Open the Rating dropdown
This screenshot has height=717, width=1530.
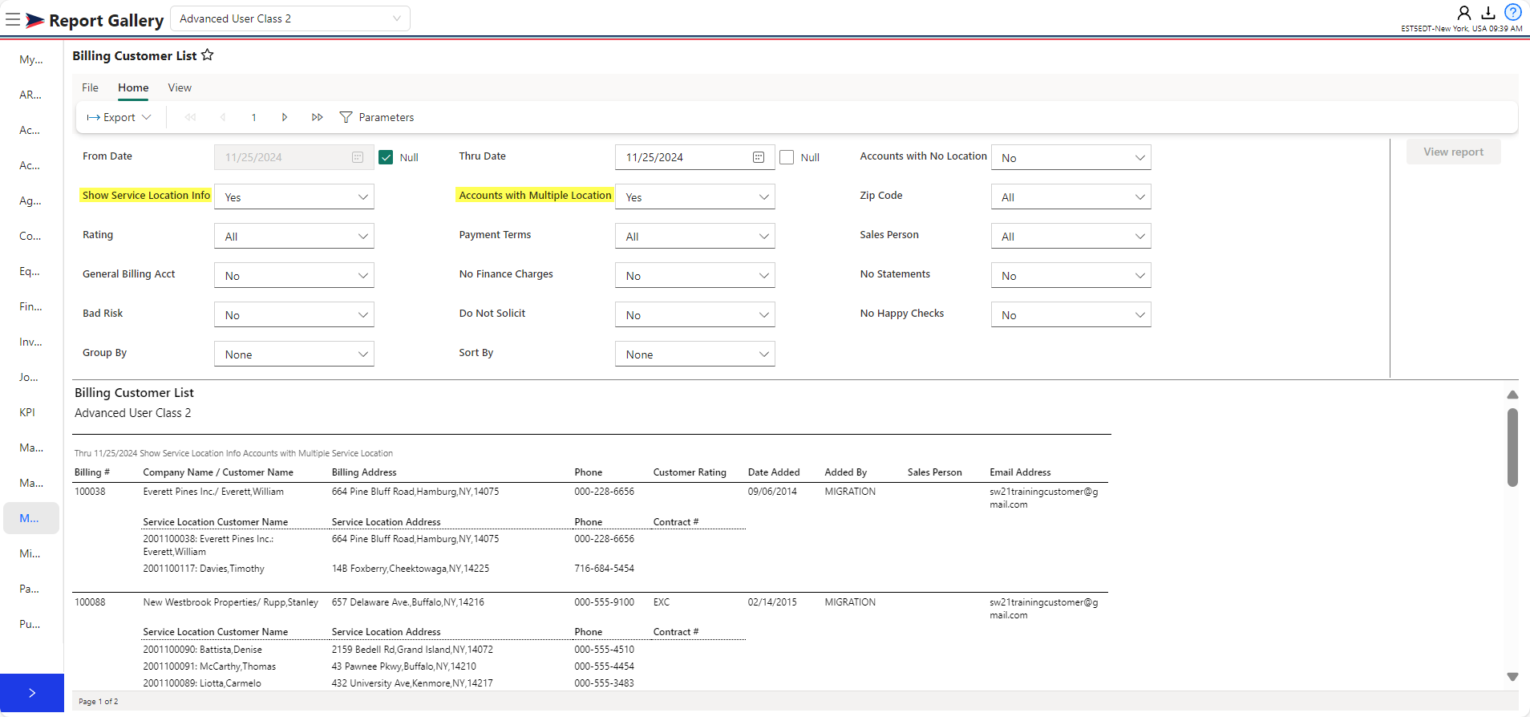pos(294,236)
